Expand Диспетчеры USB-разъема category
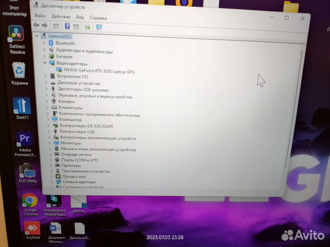330x247 pixels. pos(46,89)
